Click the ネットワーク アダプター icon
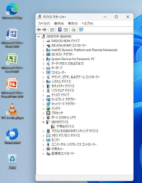This screenshot has width=142, height=183. 48,104
